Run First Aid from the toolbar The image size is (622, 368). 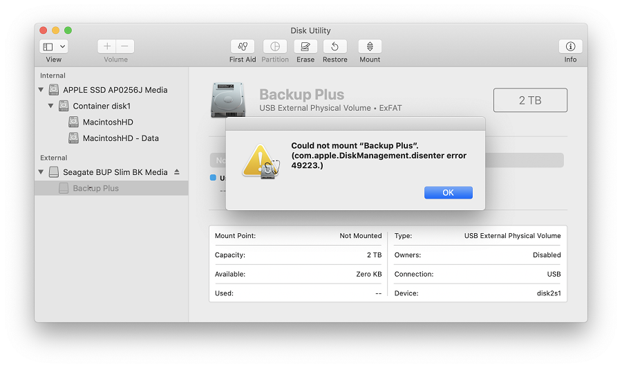[x=243, y=46]
